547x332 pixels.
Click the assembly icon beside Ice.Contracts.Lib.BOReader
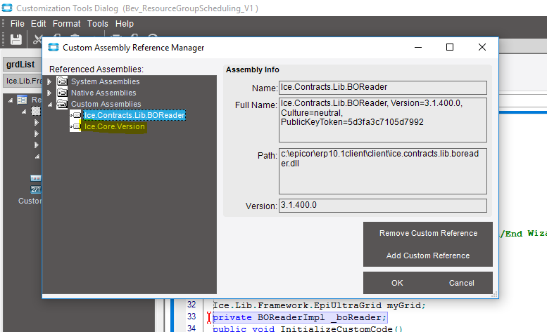[x=76, y=115]
